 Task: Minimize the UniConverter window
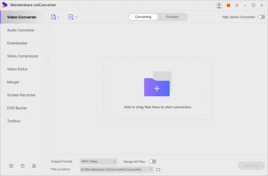pyautogui.click(x=245, y=5)
